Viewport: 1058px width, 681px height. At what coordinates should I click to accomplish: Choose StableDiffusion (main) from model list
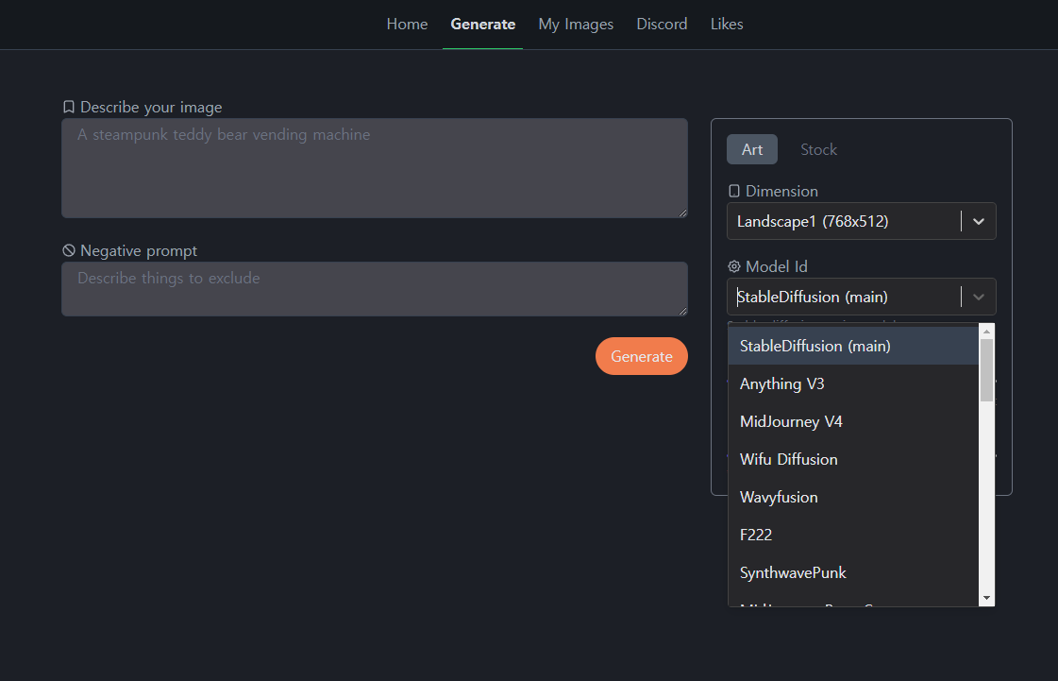click(x=853, y=346)
